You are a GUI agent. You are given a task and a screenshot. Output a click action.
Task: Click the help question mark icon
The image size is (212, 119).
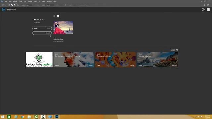203,10
